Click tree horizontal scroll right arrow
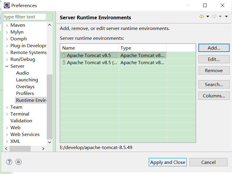 tap(43, 148)
